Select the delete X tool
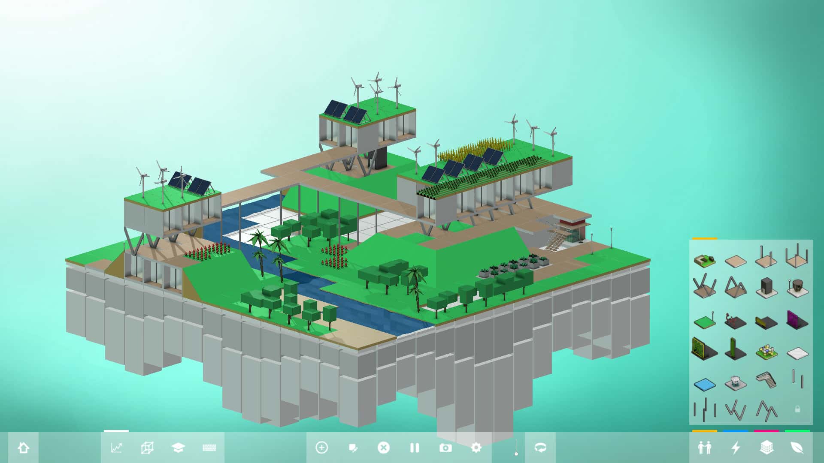The image size is (824, 463). pyautogui.click(x=383, y=448)
